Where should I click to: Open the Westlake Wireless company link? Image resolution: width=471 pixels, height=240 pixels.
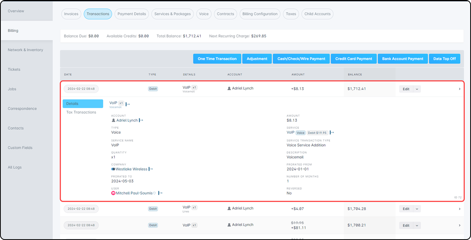(132, 169)
